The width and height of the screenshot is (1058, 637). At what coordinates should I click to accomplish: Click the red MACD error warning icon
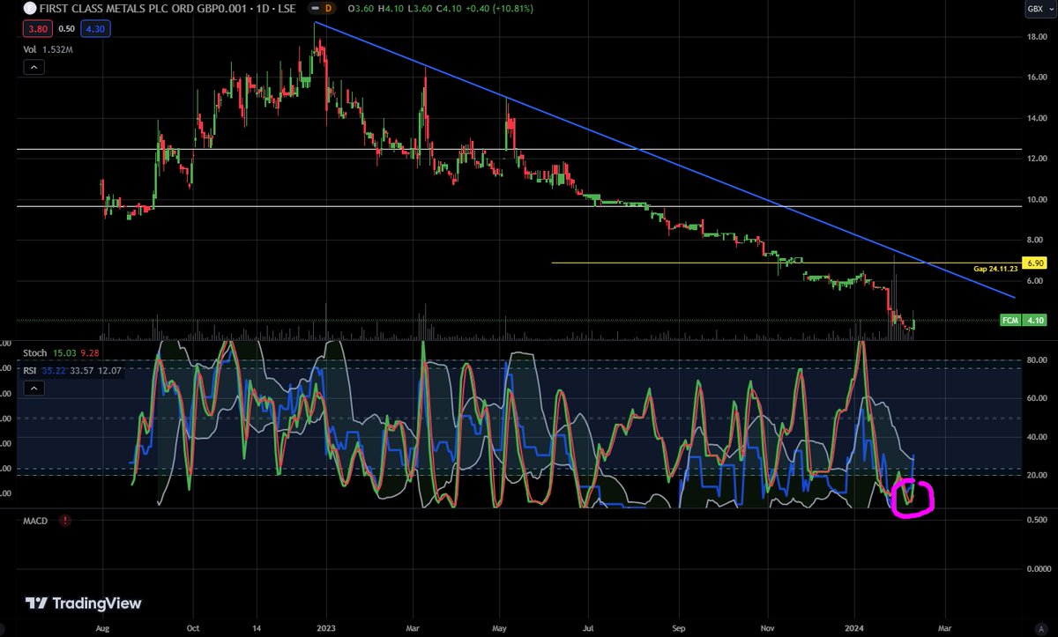[x=66, y=520]
